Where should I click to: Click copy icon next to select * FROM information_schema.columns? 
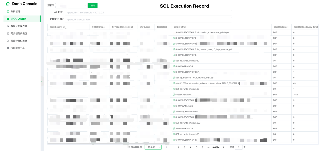point(174,83)
